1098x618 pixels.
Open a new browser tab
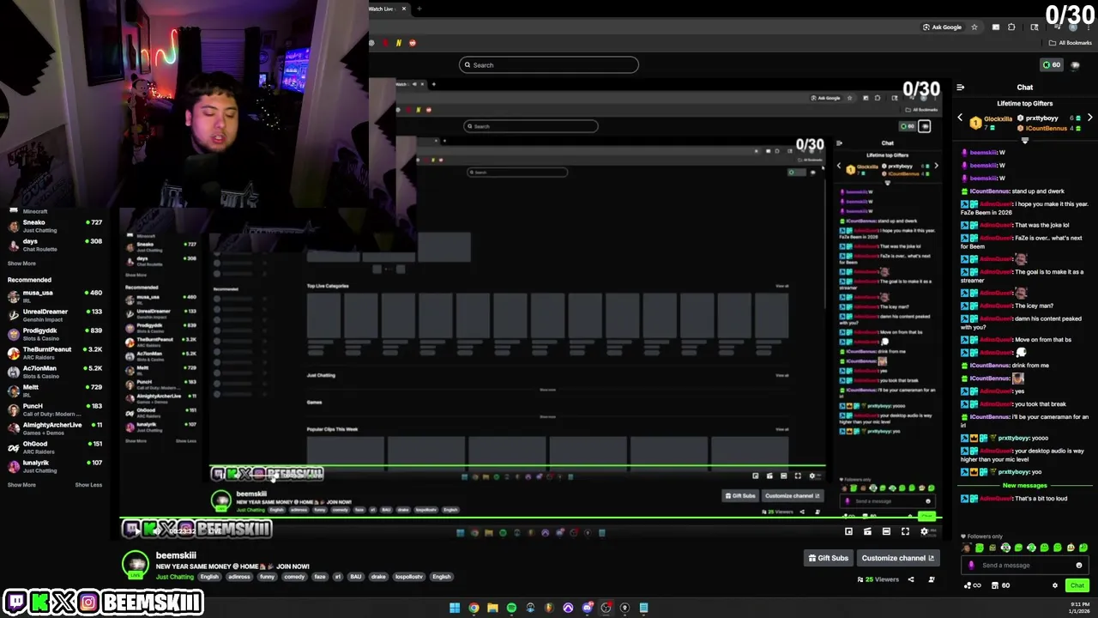[x=420, y=9]
